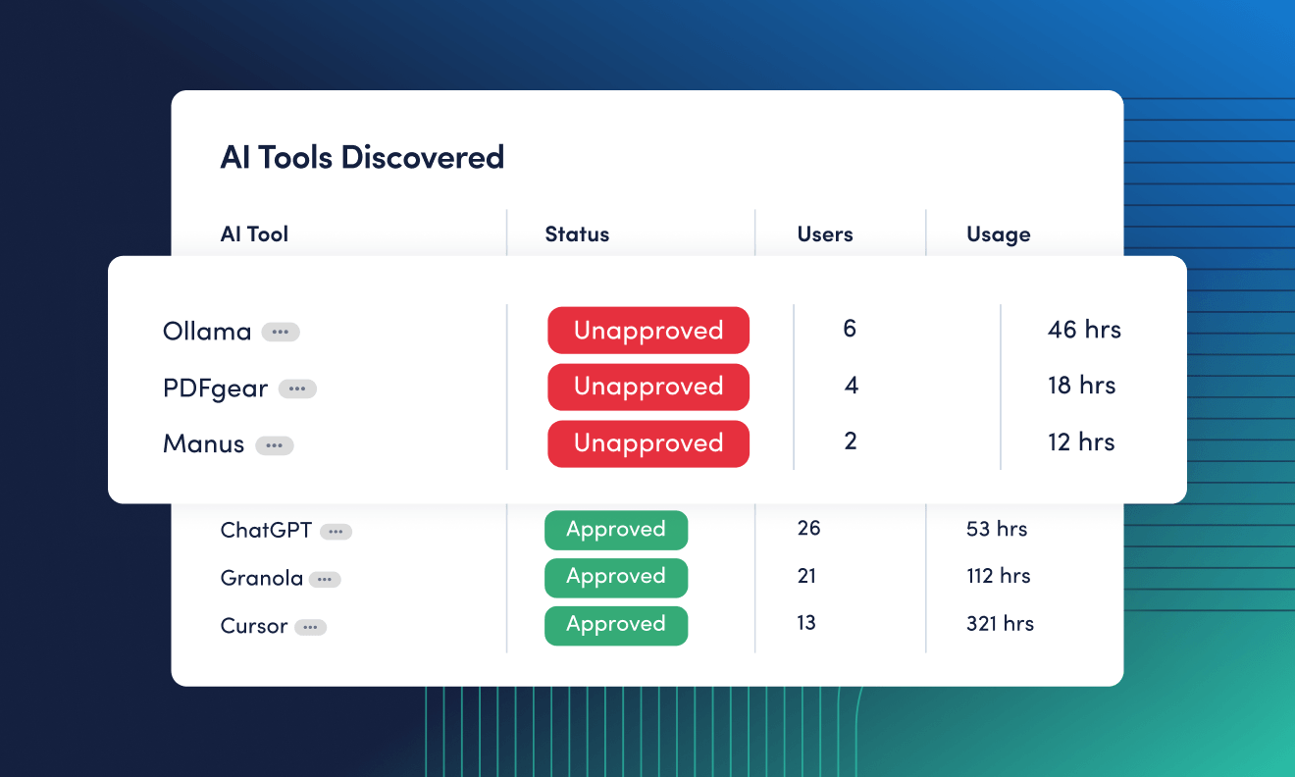Open the more-options ellipsis next to Cursor
This screenshot has width=1295, height=777.
coord(310,627)
